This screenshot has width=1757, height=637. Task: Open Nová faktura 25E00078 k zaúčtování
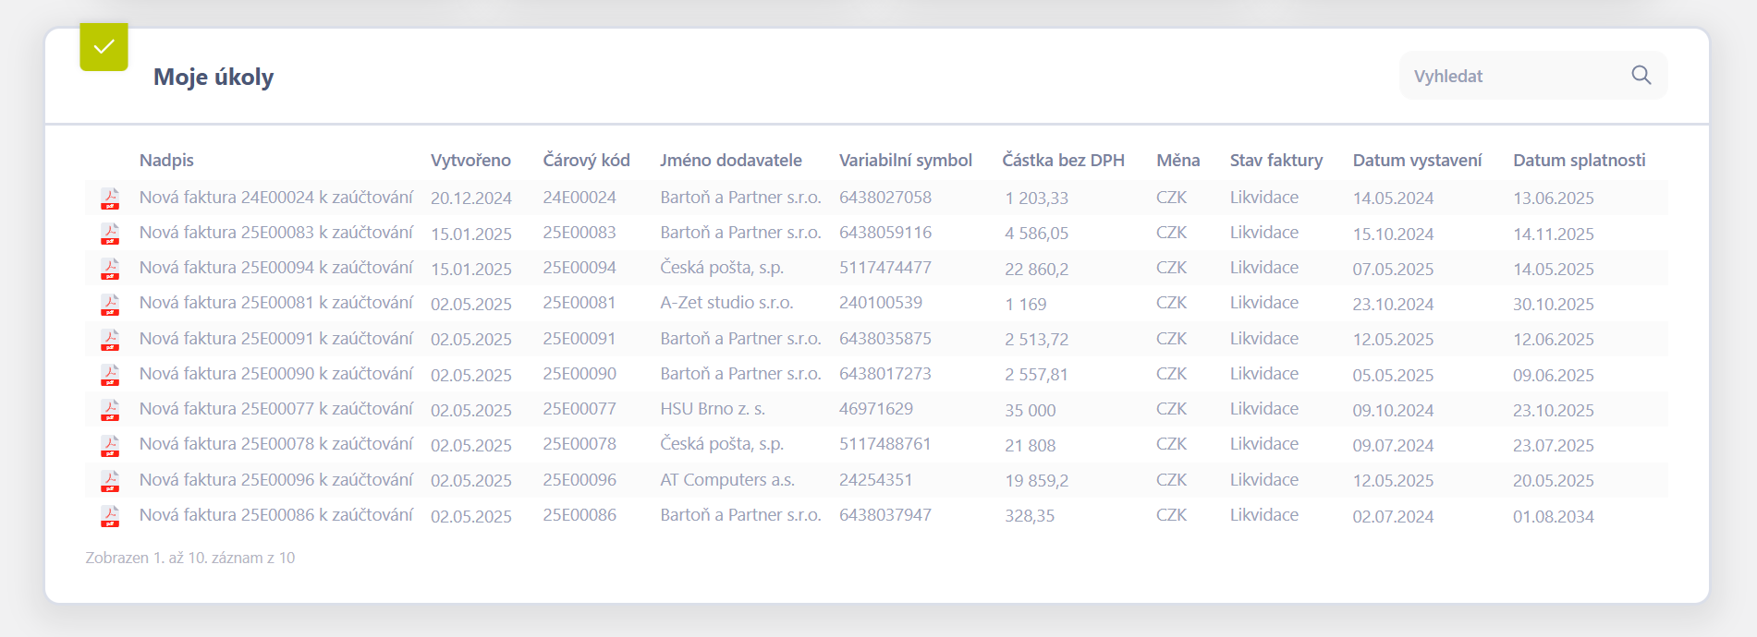click(275, 444)
